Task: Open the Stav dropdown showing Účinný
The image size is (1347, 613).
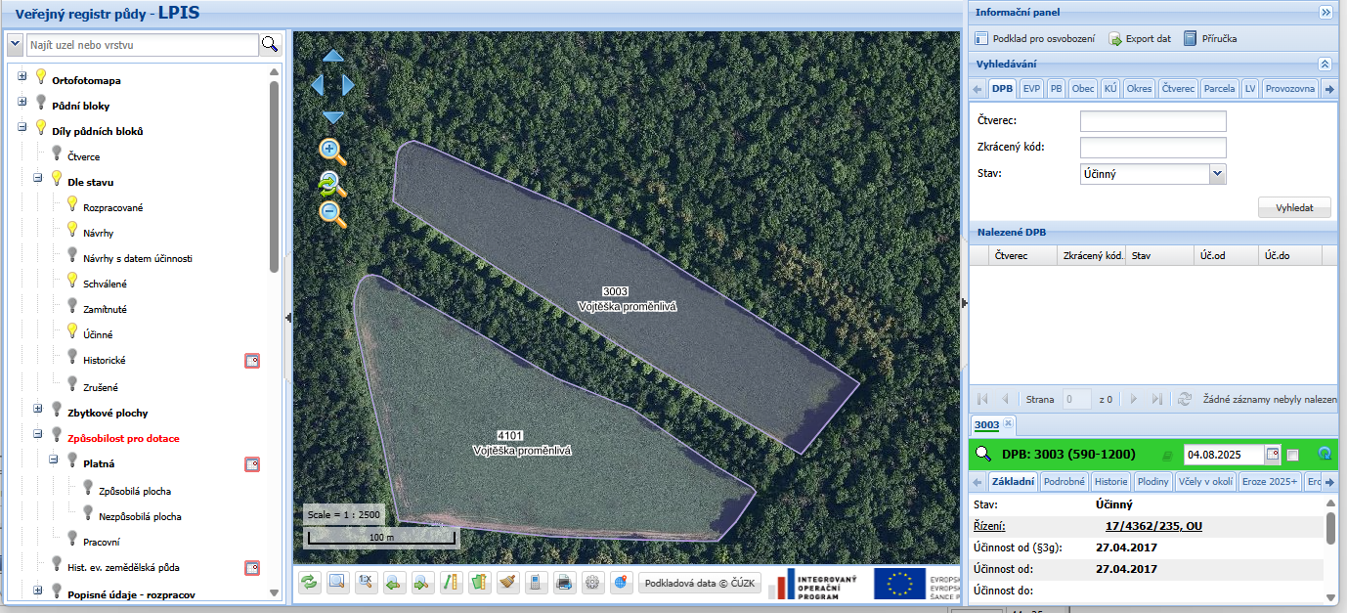Action: click(x=1217, y=174)
